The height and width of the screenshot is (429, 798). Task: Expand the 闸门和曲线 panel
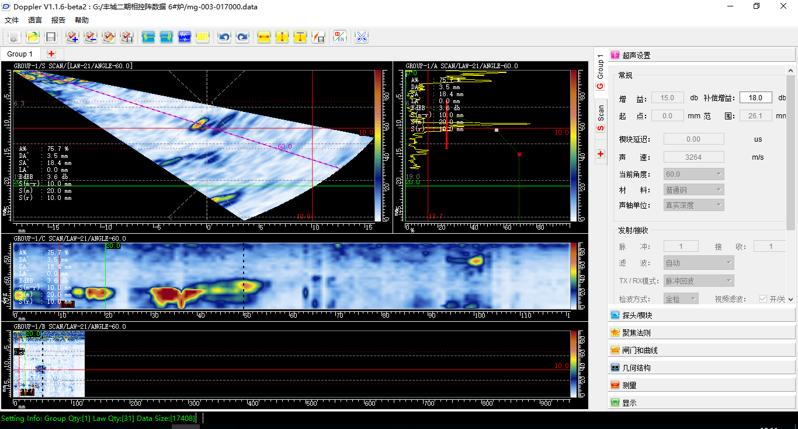pos(702,350)
